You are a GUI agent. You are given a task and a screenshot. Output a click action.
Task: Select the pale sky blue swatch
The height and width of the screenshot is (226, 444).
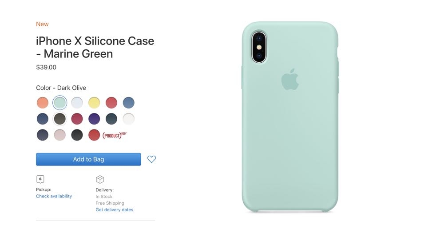tap(77, 103)
